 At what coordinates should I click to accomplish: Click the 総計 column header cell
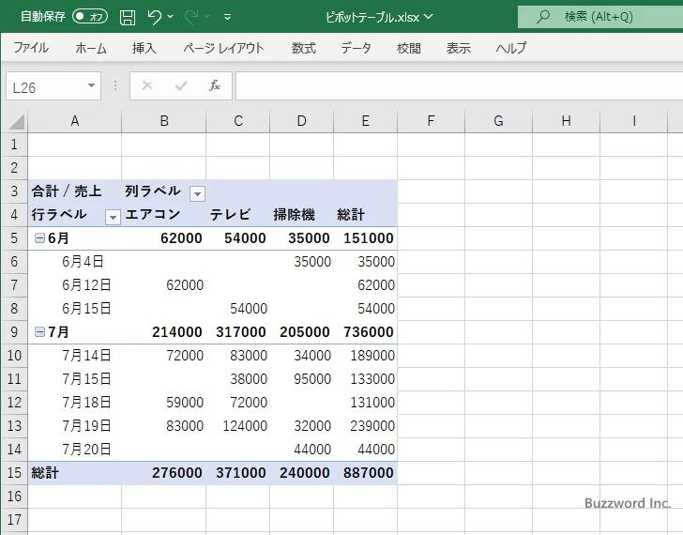point(366,215)
